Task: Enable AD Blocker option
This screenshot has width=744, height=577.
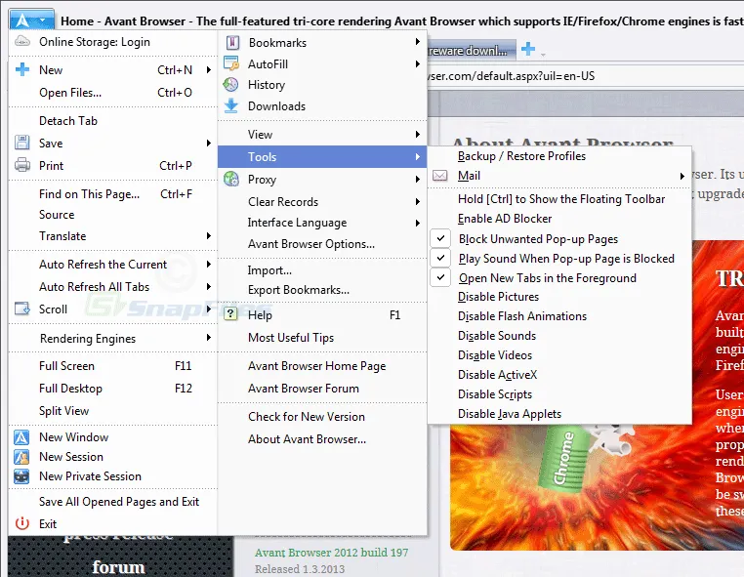Action: (x=505, y=219)
